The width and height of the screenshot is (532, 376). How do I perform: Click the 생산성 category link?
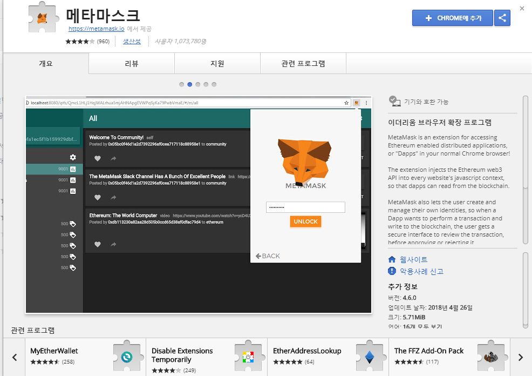click(132, 41)
